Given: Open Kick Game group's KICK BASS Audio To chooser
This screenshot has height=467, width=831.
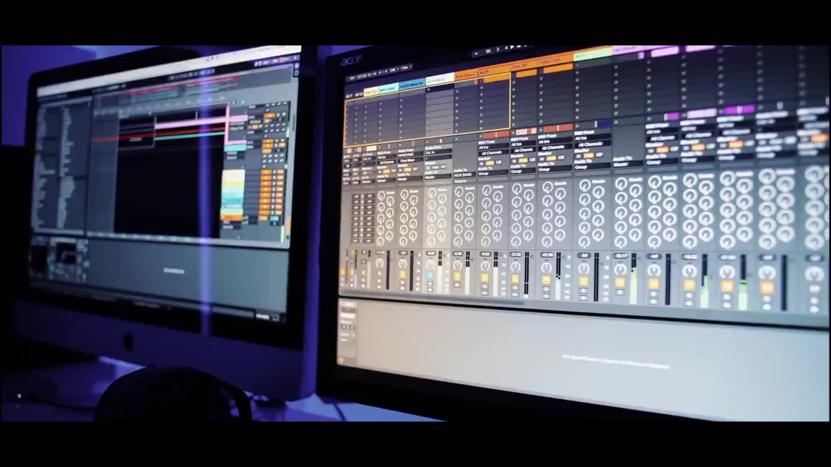Looking at the screenshot, I should (x=465, y=175).
